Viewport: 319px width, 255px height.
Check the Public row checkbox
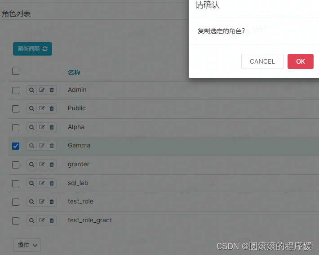pos(16,109)
